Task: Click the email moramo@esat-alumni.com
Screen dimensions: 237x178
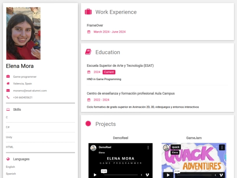Action: [30, 91]
